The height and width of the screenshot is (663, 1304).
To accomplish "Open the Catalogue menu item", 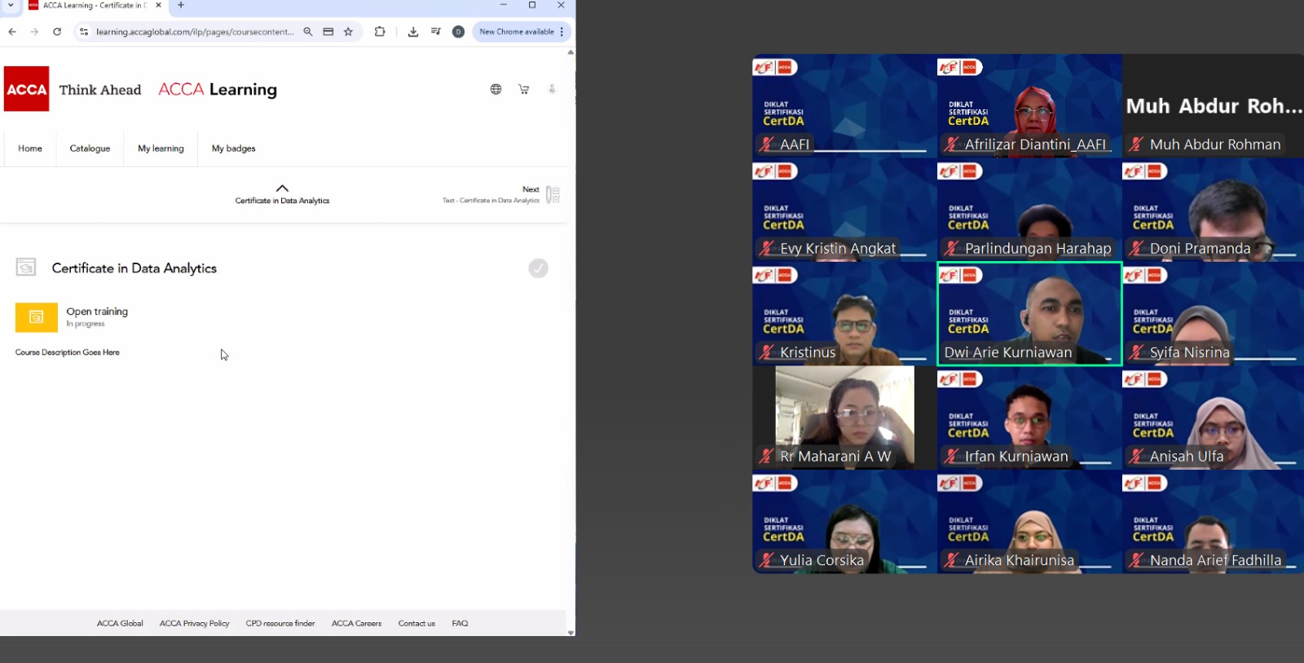I will (x=90, y=148).
